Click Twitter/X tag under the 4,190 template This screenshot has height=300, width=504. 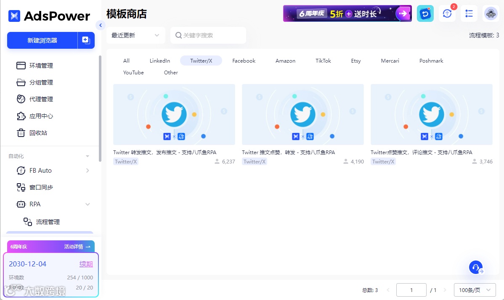(255, 162)
